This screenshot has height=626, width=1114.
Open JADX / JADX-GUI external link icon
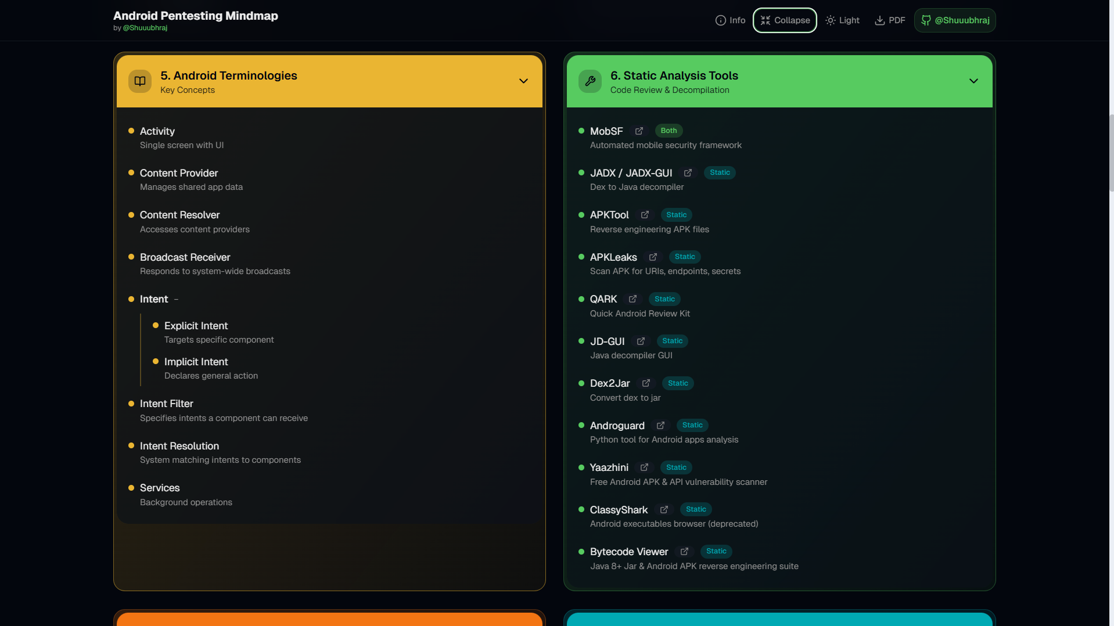[688, 173]
